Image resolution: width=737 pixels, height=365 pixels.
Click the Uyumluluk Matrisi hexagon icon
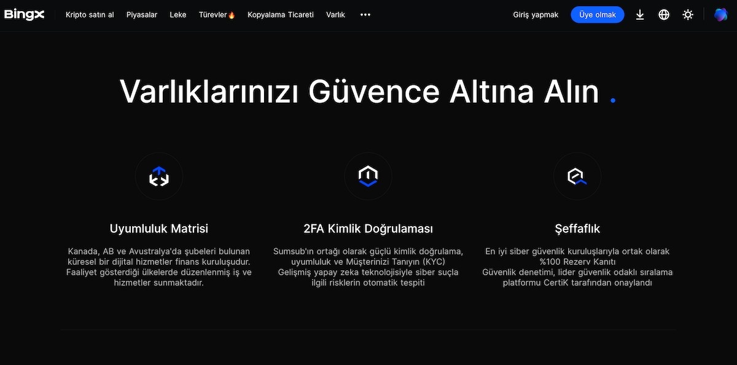tap(158, 176)
